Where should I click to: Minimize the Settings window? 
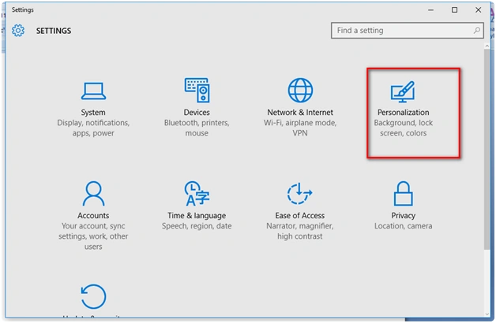(430, 10)
